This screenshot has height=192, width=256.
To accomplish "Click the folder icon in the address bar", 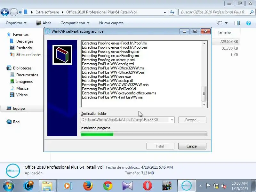I will 26,12.
